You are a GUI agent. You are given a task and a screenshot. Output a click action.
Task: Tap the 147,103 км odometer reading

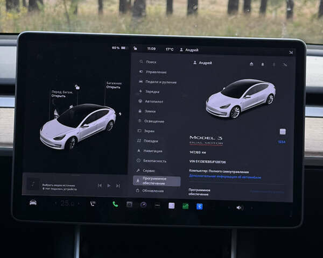(198, 152)
